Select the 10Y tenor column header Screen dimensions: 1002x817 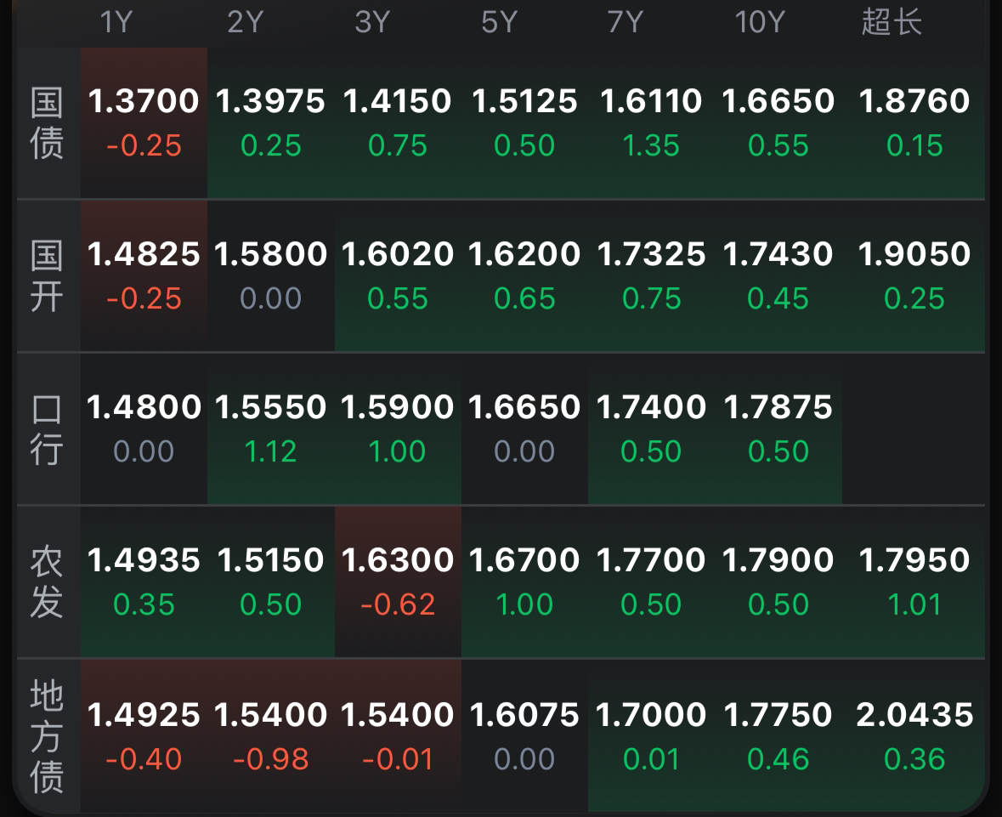coord(759,22)
